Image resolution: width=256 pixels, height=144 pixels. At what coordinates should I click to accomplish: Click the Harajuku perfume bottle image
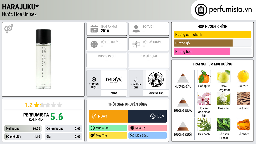(43, 59)
